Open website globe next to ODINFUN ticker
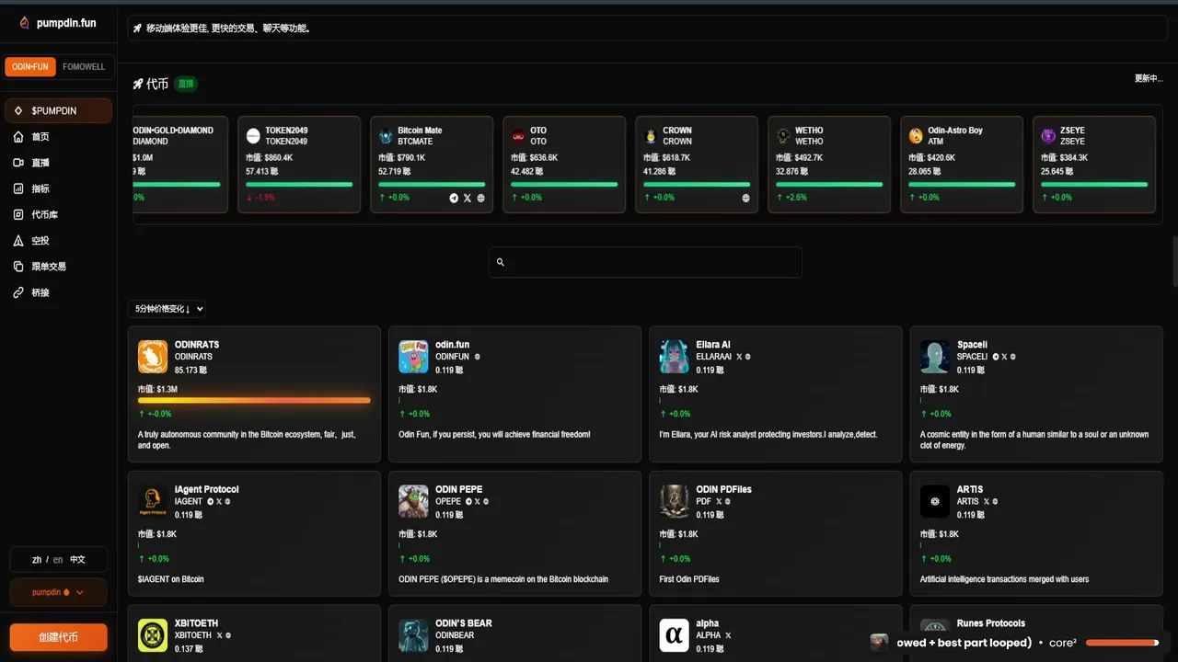This screenshot has width=1178, height=662. coord(477,357)
